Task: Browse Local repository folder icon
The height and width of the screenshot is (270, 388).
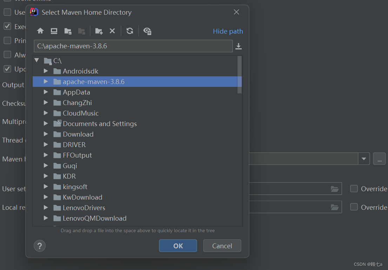Action: (x=335, y=207)
